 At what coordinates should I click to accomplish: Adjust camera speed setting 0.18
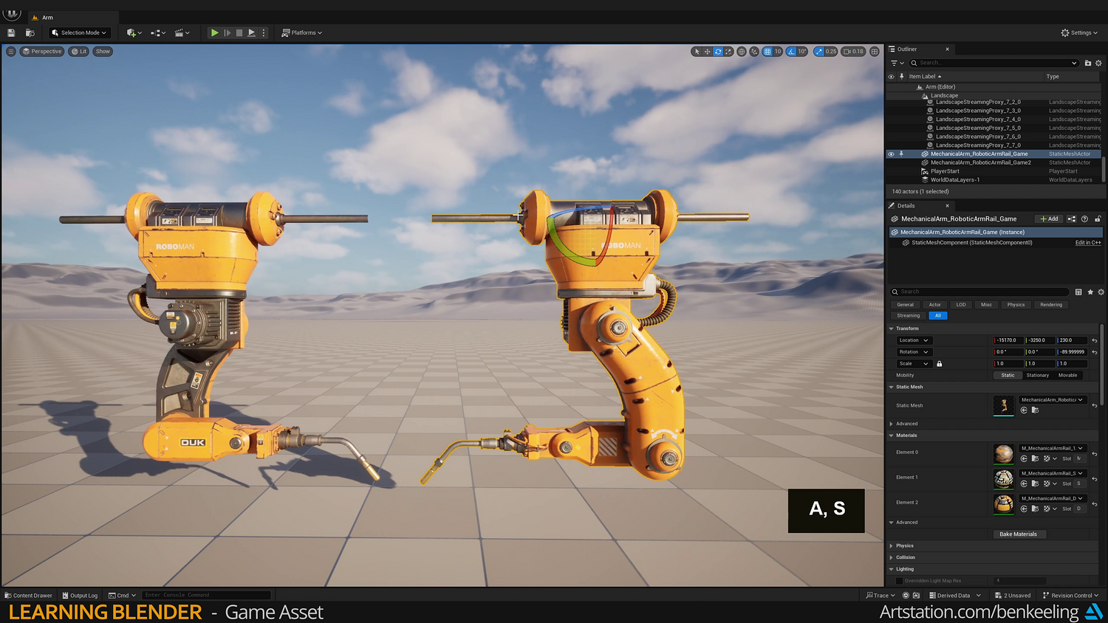point(853,52)
